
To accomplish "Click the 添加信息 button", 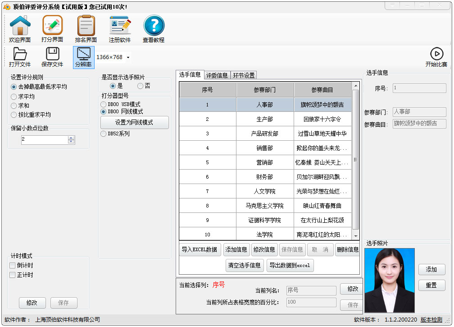I will 236,249.
